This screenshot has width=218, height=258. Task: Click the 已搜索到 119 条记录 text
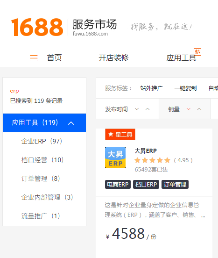point(36,100)
